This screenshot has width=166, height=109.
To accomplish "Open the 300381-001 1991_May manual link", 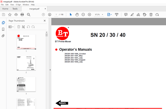I will pyautogui.click(x=73, y=56).
